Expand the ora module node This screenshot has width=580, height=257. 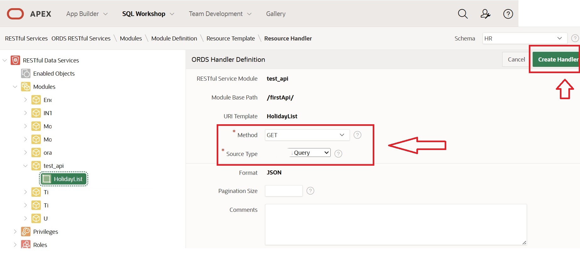click(25, 153)
